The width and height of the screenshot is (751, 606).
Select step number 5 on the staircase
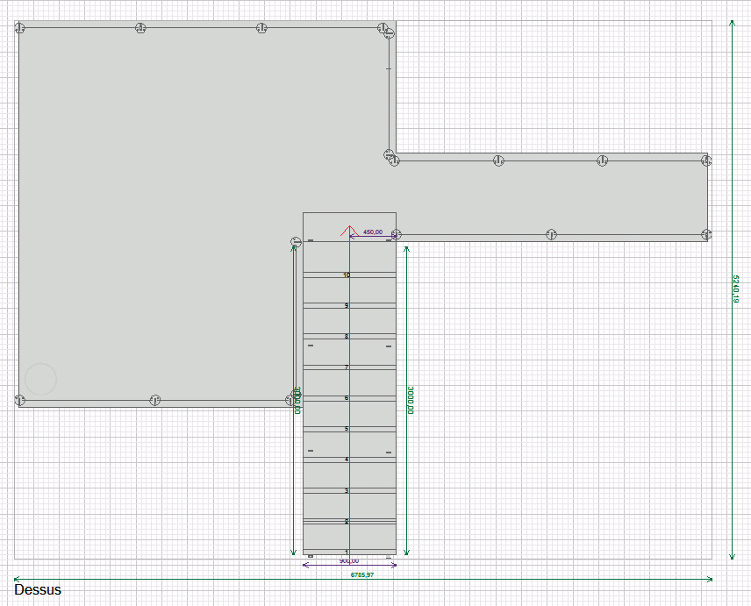pyautogui.click(x=347, y=429)
